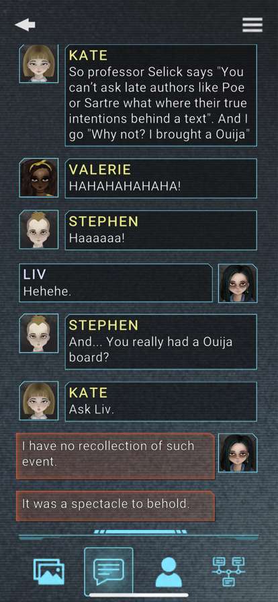Open the contacts profile tab
This screenshot has height=602, width=278.
168,572
